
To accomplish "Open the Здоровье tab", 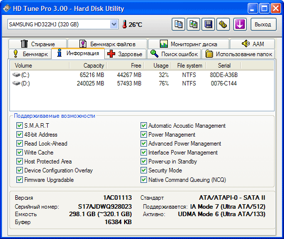I will coord(125,54).
